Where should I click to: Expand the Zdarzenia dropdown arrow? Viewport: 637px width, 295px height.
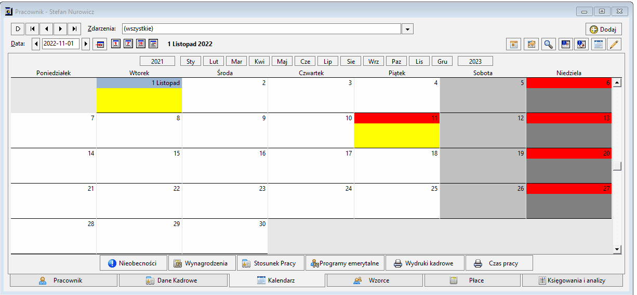408,29
